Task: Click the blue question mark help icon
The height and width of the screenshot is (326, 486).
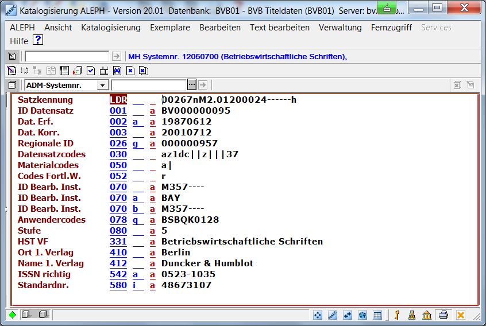Action: tap(38, 40)
